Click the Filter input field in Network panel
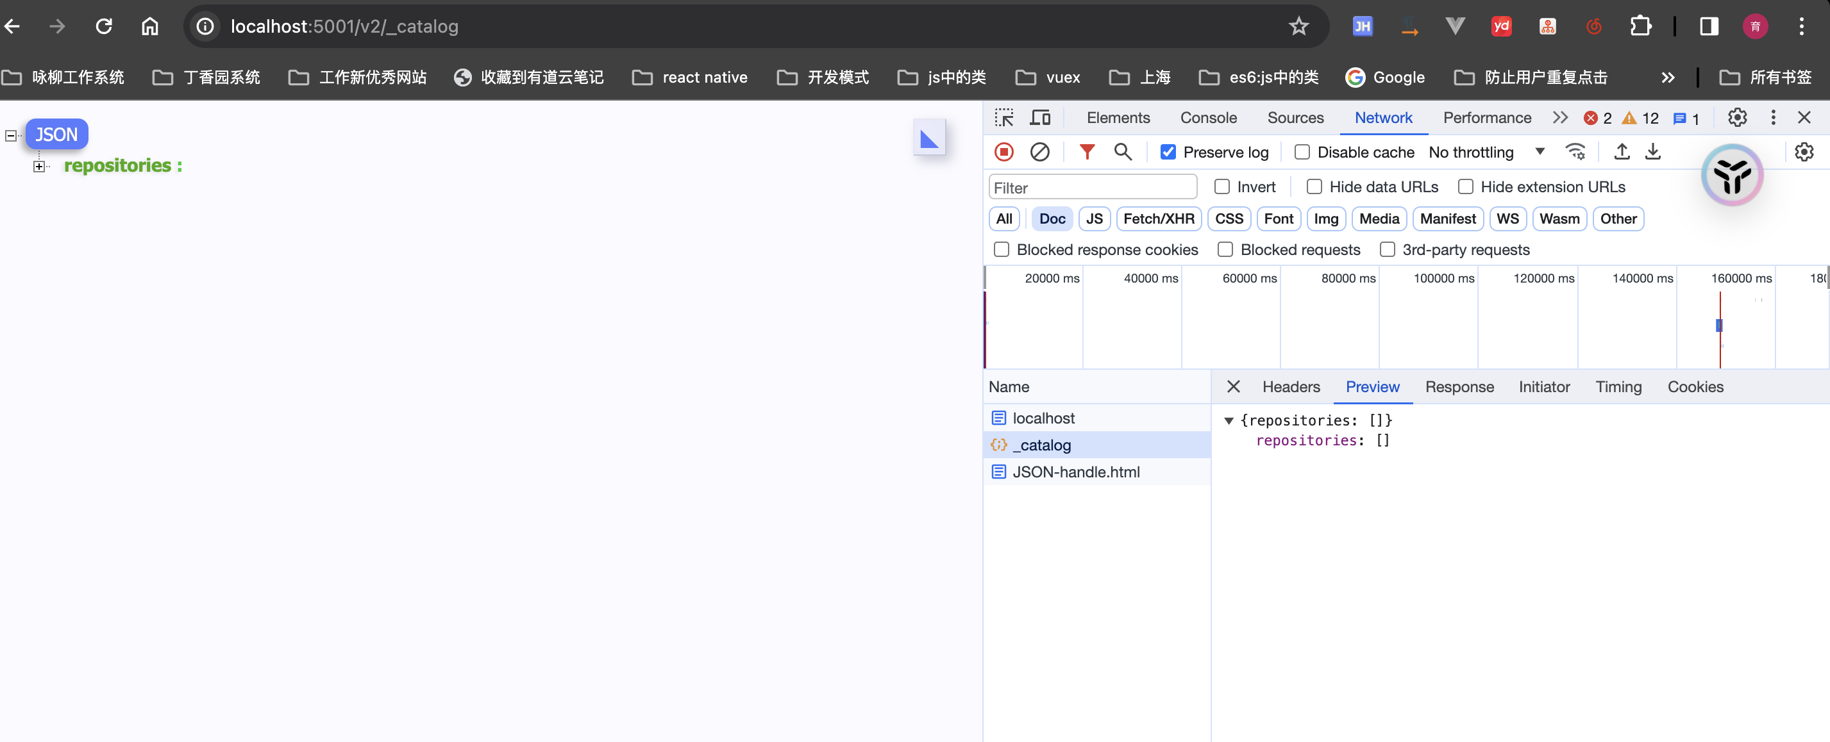 1093,186
